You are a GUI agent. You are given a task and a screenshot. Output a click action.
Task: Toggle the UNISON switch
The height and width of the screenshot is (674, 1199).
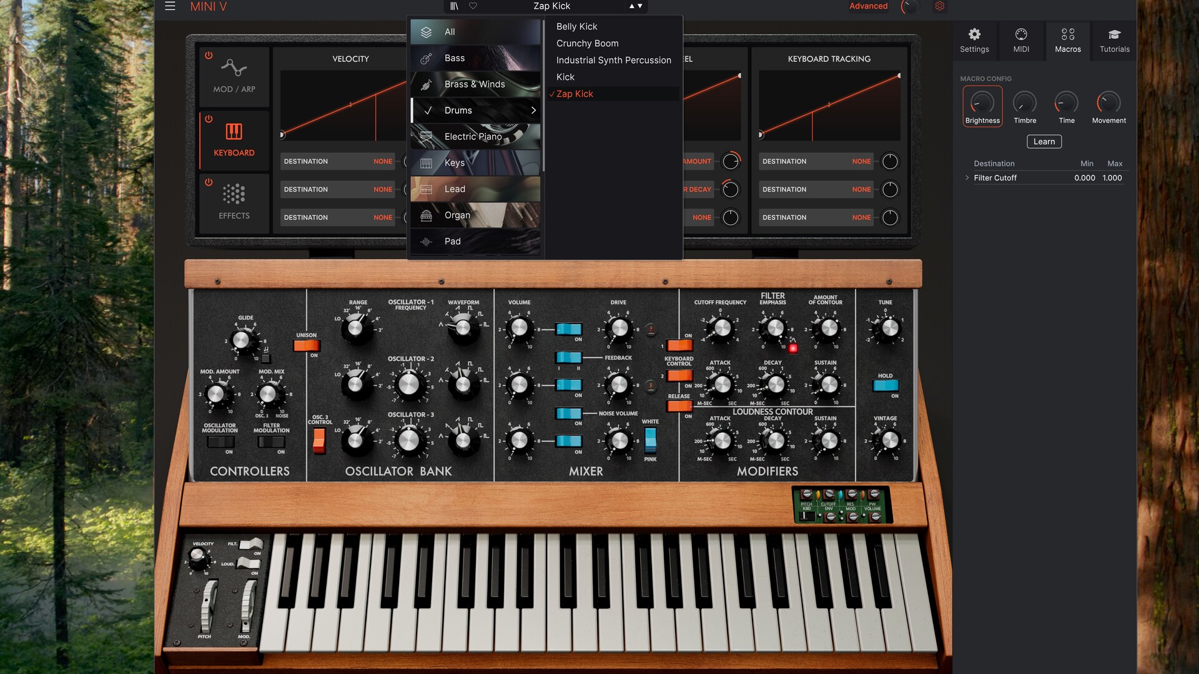(307, 345)
